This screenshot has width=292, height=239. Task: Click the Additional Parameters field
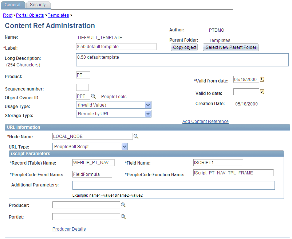(173, 185)
